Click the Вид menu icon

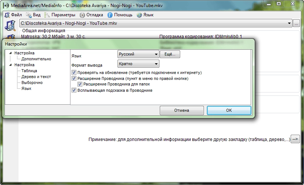tap(29, 15)
